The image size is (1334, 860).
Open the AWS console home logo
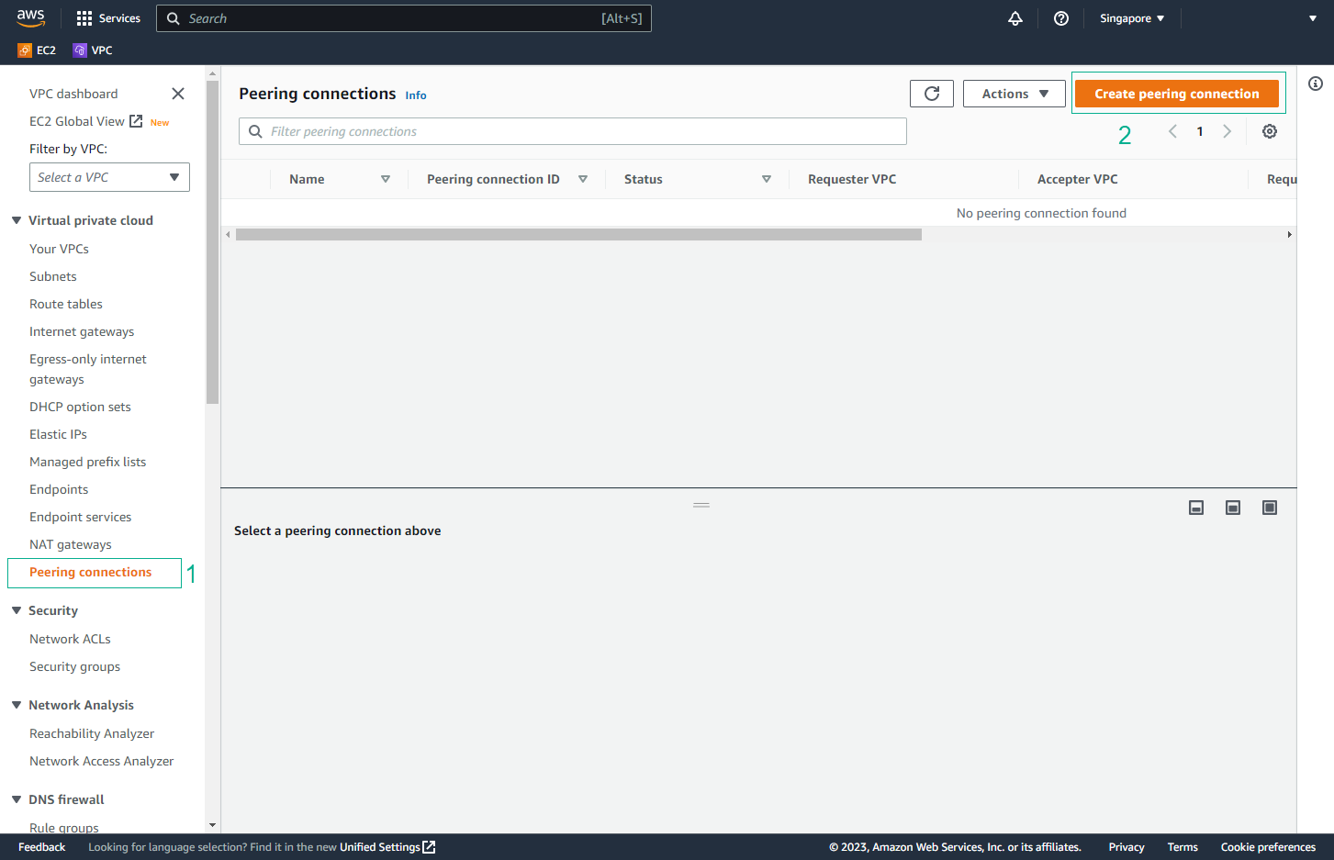point(30,18)
